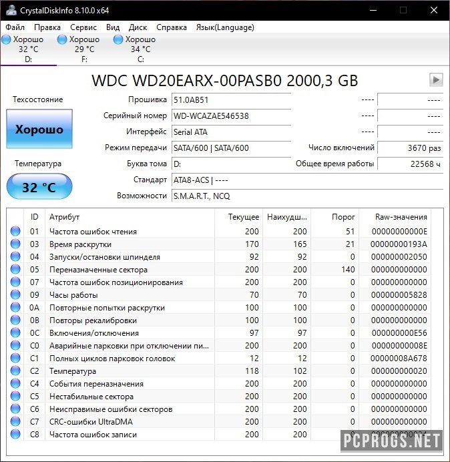Click the Хорошо health status button
The image size is (450, 462).
click(39, 129)
